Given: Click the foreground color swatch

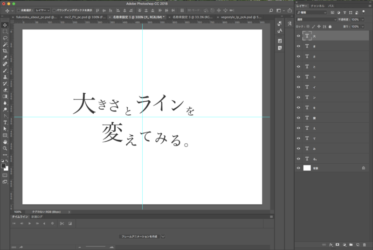Looking at the screenshot, I should (4, 166).
